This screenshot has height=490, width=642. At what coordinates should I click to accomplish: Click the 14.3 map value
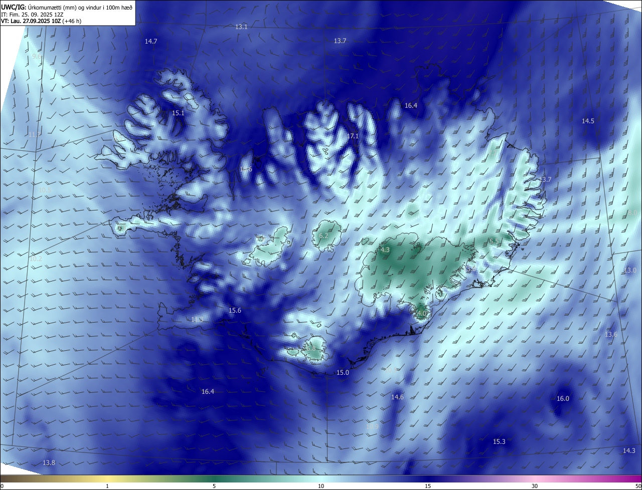coord(629,450)
